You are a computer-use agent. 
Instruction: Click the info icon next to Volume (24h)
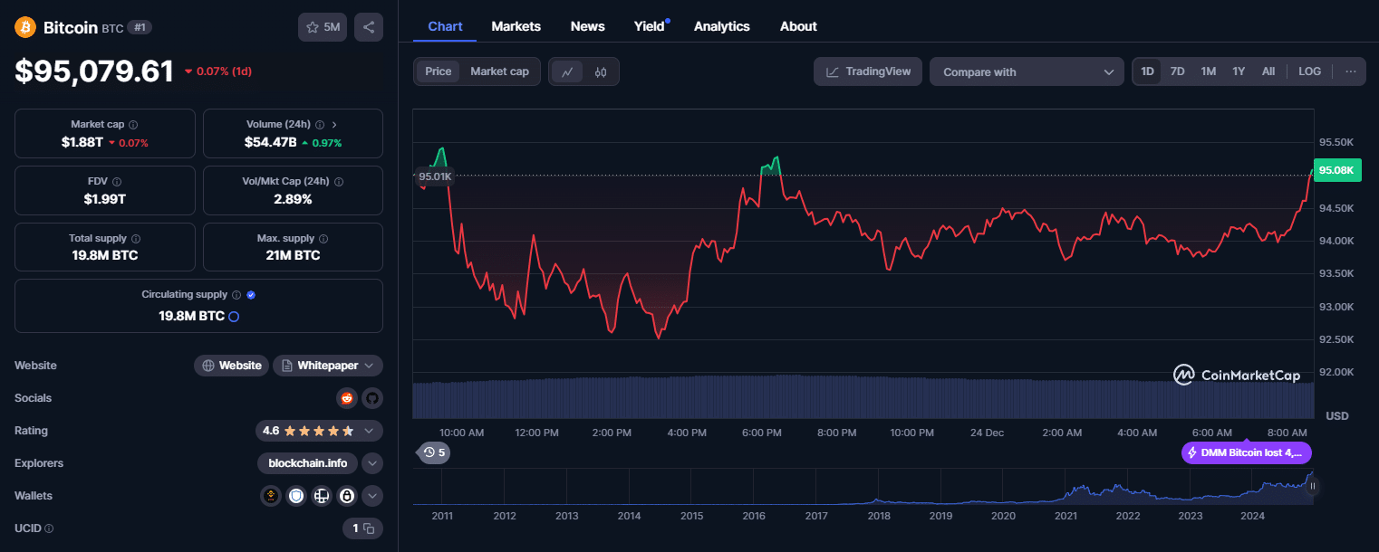320,124
